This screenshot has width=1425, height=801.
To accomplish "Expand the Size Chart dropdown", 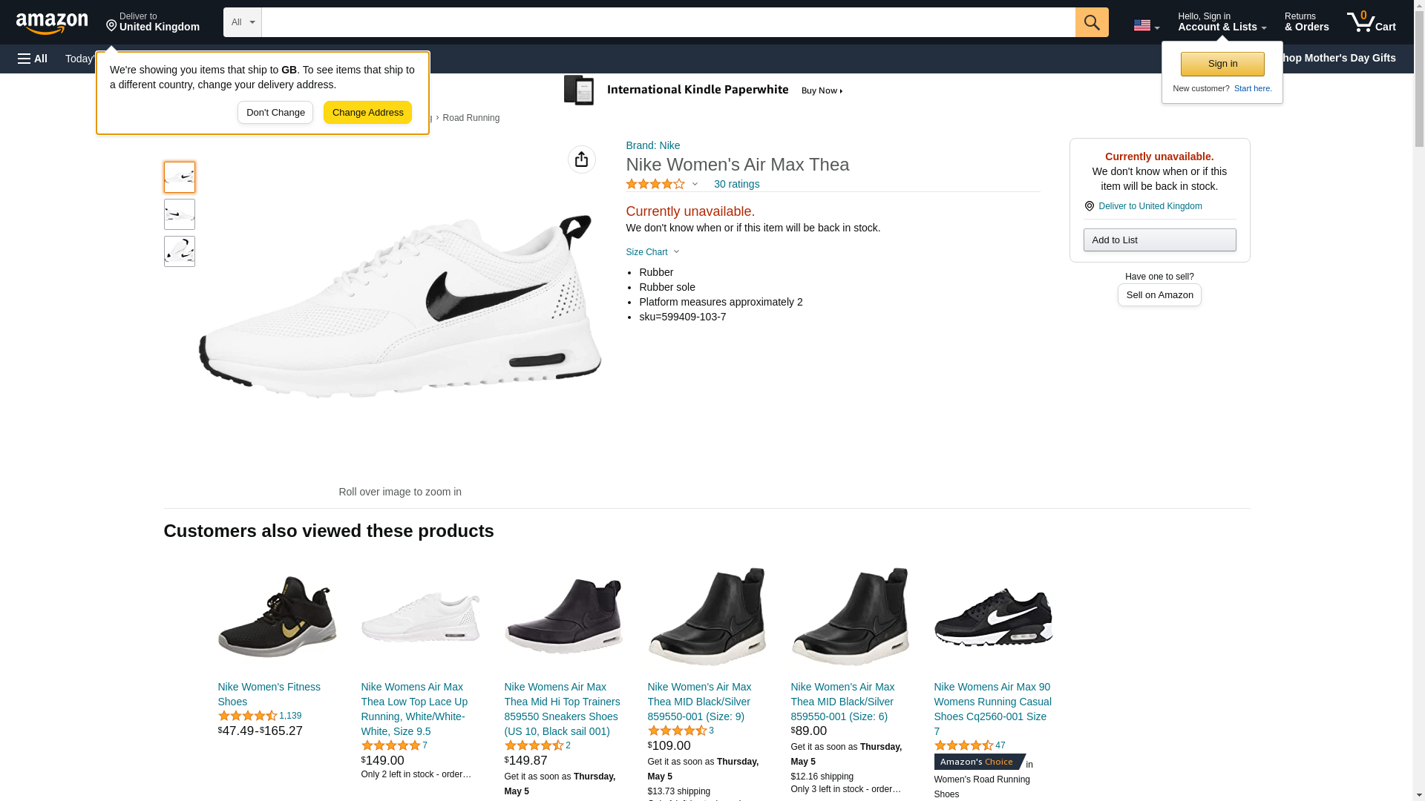I will (x=652, y=252).
